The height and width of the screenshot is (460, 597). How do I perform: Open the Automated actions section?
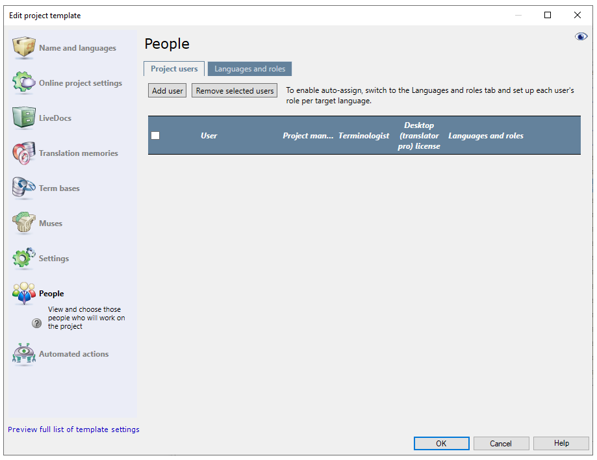pos(24,354)
